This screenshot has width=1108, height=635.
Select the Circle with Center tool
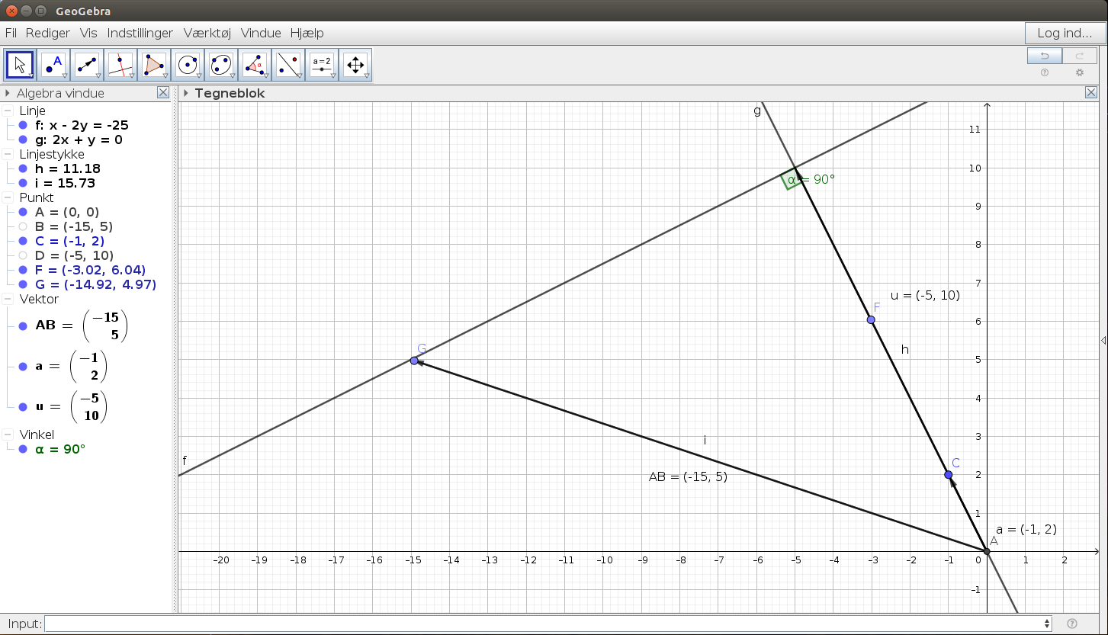click(x=188, y=65)
